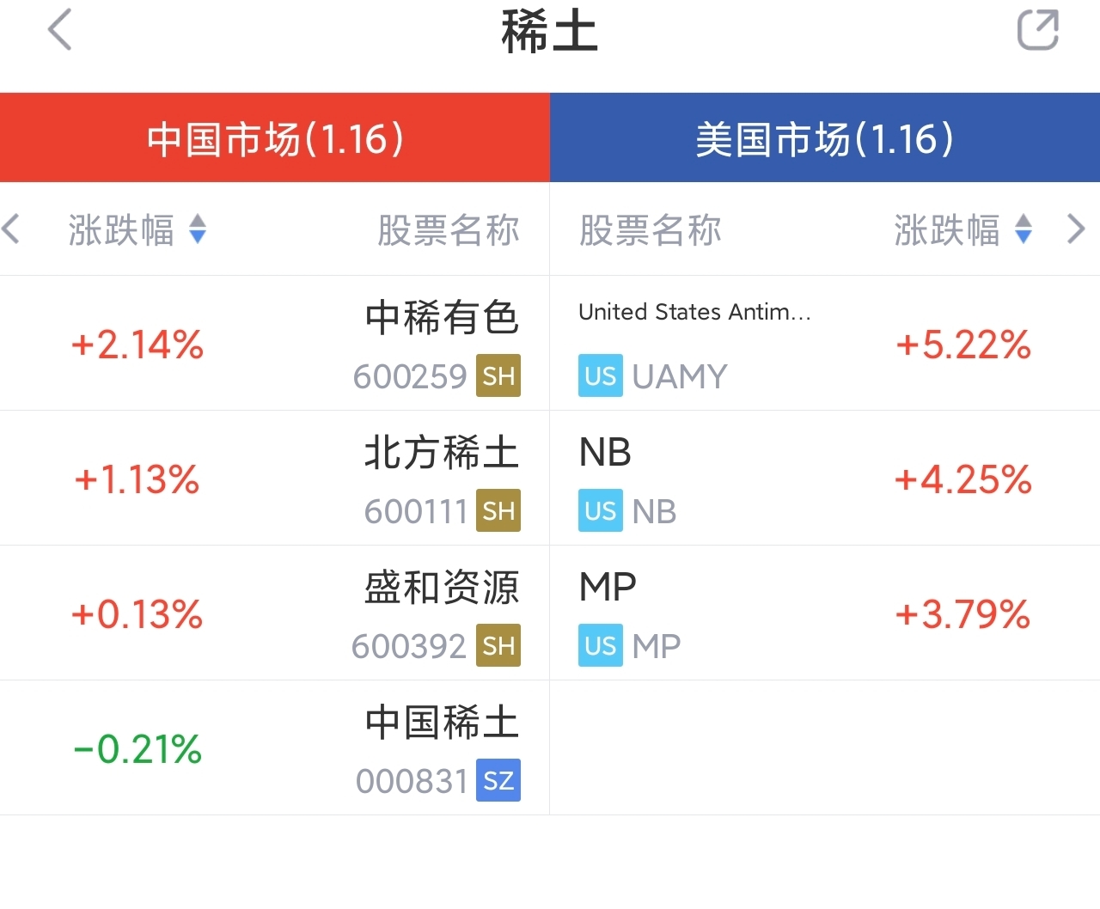Switch to the 中国市场(1.16) tab
This screenshot has width=1100, height=909.
(x=275, y=138)
